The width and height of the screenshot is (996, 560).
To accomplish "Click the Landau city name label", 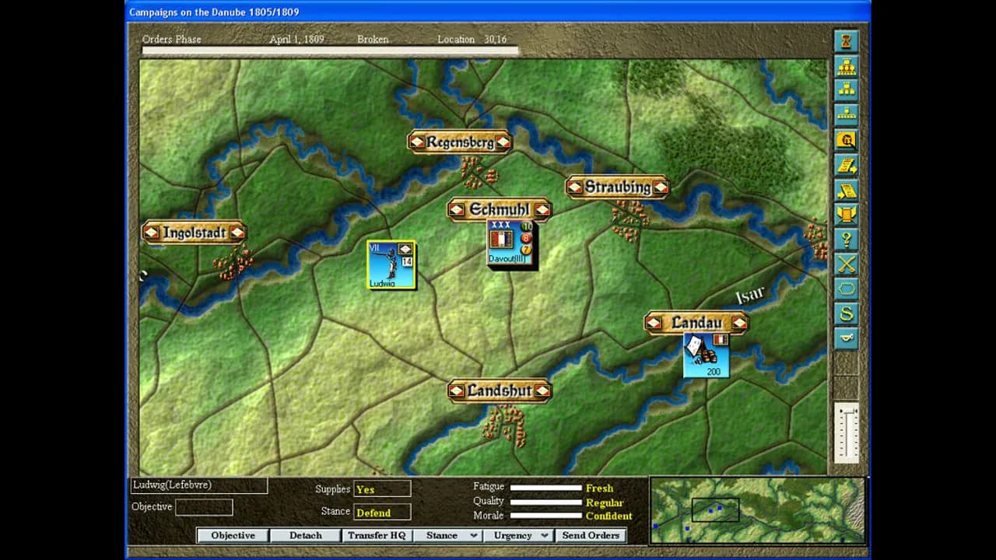I will pos(696,323).
